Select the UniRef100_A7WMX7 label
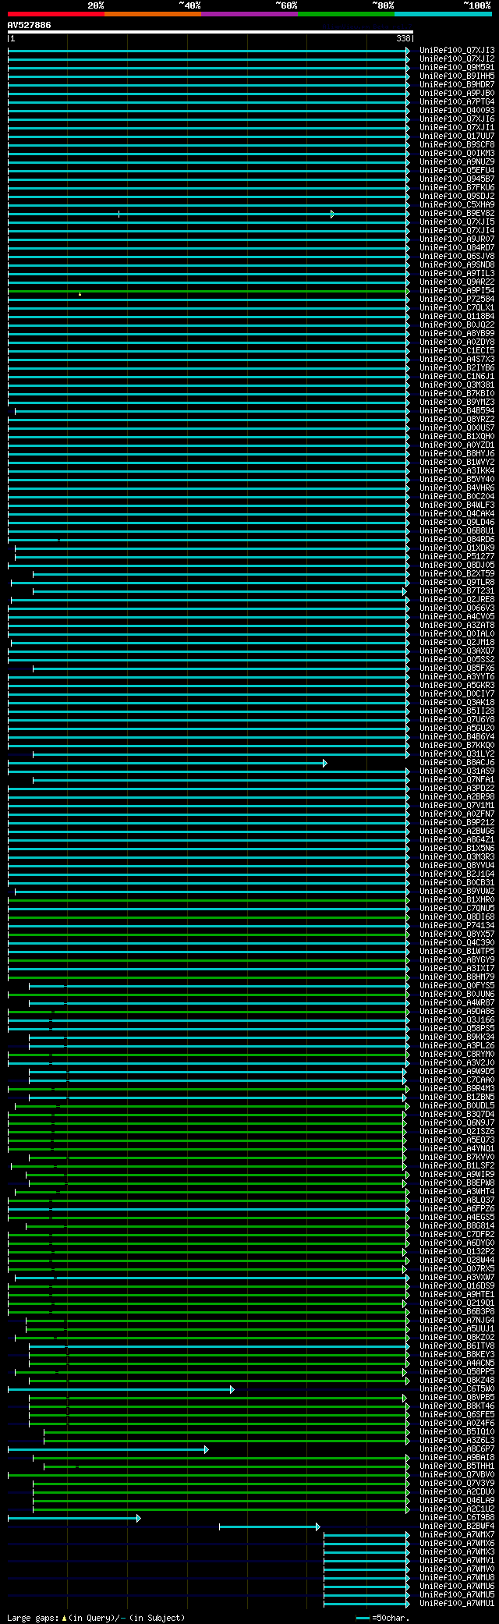Image resolution: width=499 pixels, height=1624 pixels. [x=457, y=1534]
